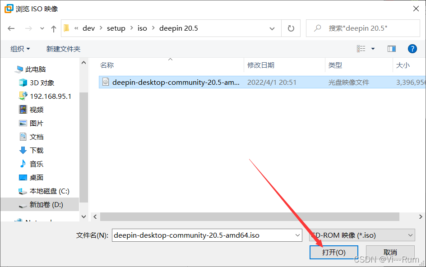Toggle the preview pane
Screen dimensions: 426x267
(392, 49)
